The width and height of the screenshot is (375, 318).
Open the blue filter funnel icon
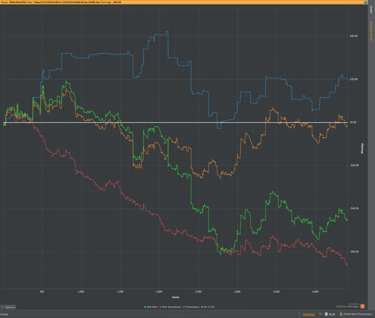coord(366,2)
